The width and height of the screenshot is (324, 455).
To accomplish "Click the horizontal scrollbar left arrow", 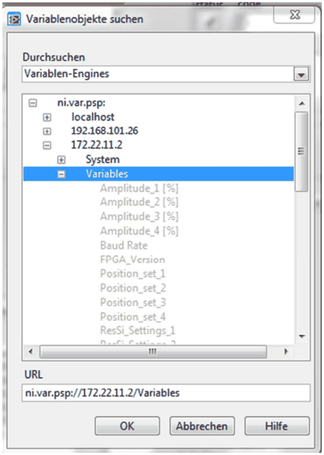I will tap(30, 351).
